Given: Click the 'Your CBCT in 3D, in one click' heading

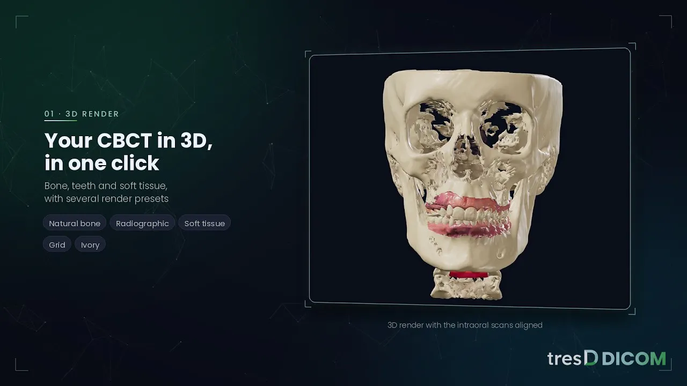Looking at the screenshot, I should (128, 152).
